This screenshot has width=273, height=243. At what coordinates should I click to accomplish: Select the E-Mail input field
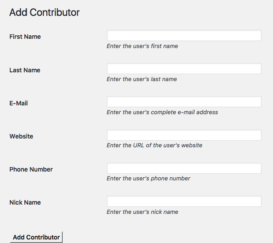point(184,102)
